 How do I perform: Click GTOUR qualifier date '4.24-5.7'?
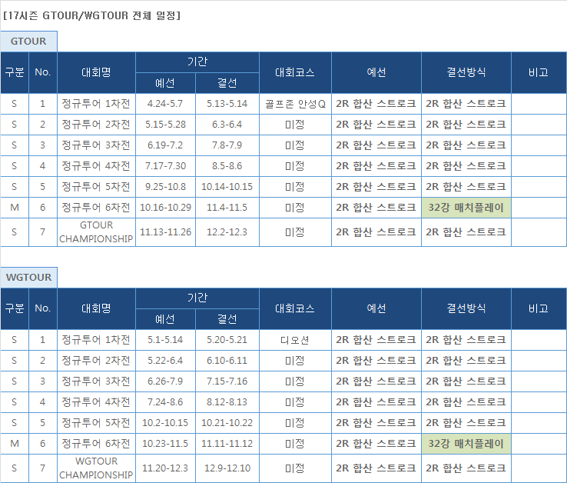(x=165, y=104)
